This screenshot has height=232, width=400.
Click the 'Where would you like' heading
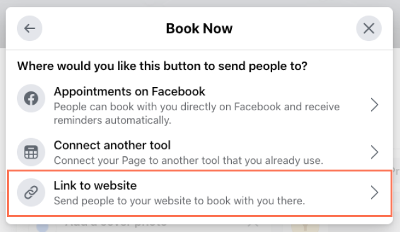coord(163,66)
